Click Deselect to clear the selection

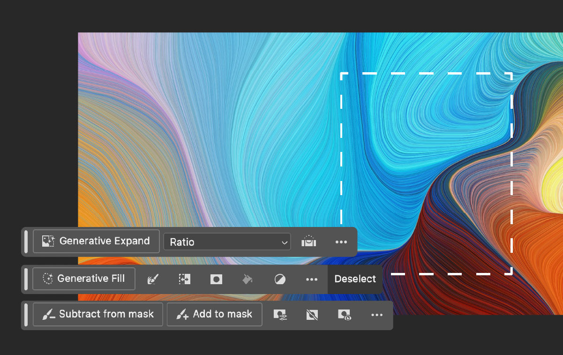(355, 279)
